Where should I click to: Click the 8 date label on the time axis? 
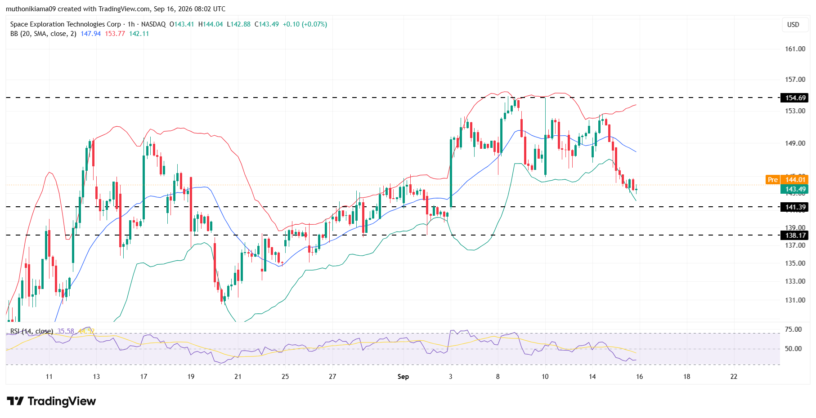[498, 377]
